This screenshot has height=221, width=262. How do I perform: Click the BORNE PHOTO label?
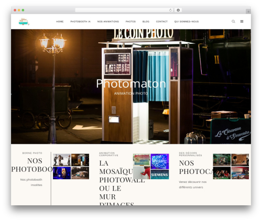pyautogui.click(x=32, y=153)
